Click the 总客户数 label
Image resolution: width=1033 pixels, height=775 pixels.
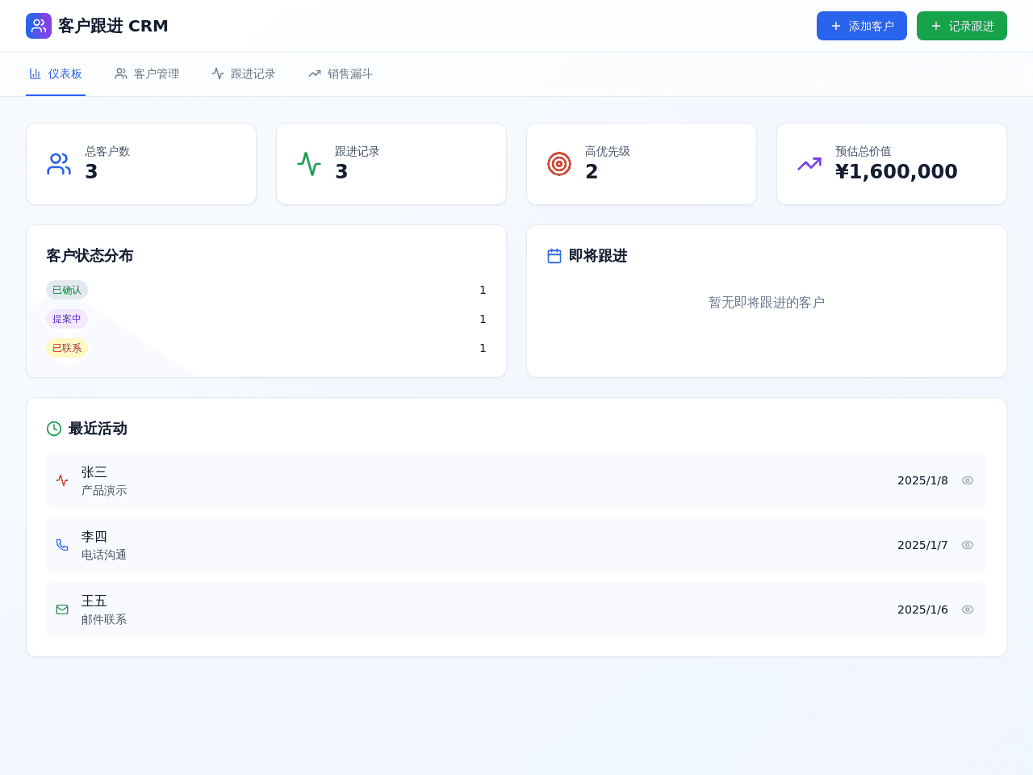[107, 151]
